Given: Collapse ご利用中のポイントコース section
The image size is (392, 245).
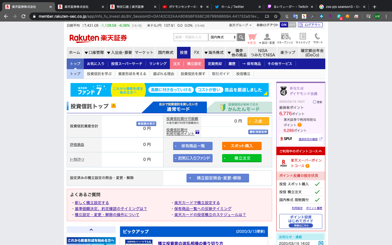Looking at the screenshot, I should coord(301,151).
